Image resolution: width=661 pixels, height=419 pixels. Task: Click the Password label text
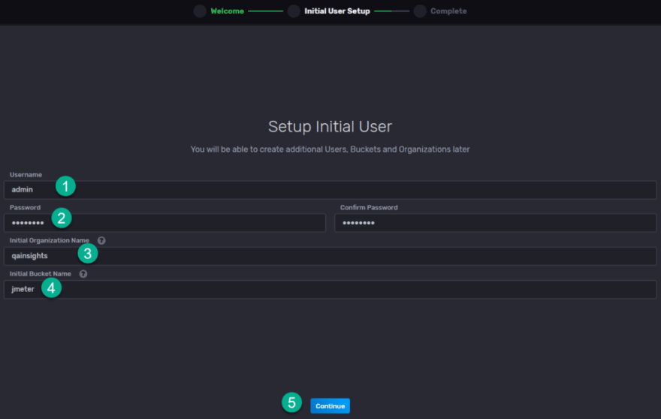click(26, 207)
